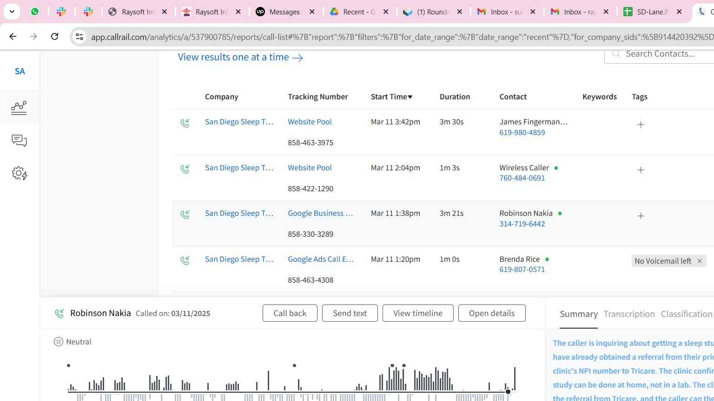Viewport: 714px width, 401px height.
Task: Add a tag to Wireless Caller call
Action: coord(641,170)
